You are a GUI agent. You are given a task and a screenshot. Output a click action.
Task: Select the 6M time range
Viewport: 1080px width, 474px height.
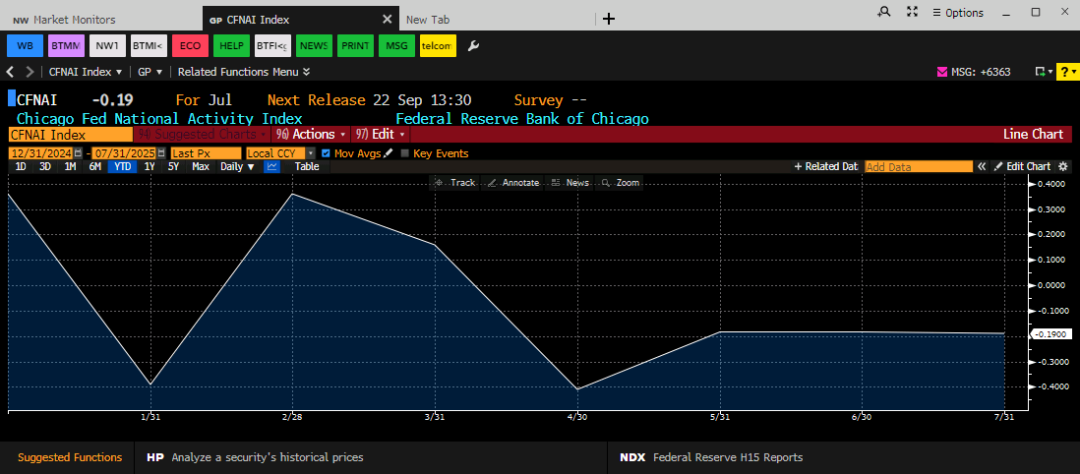point(95,166)
